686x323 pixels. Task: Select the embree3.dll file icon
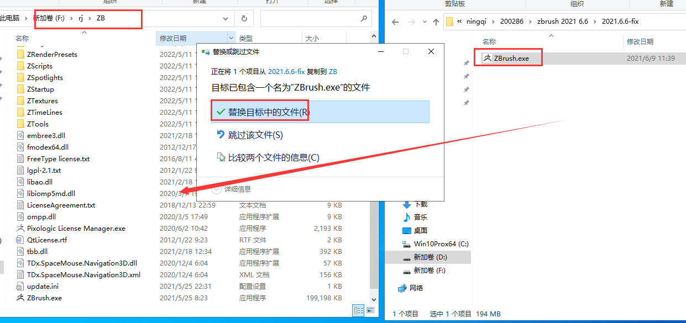point(21,135)
